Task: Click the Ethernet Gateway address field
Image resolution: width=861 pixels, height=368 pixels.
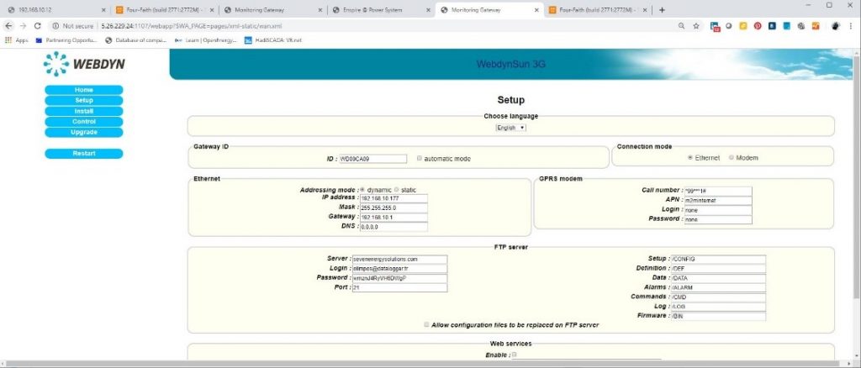Action: tap(394, 217)
